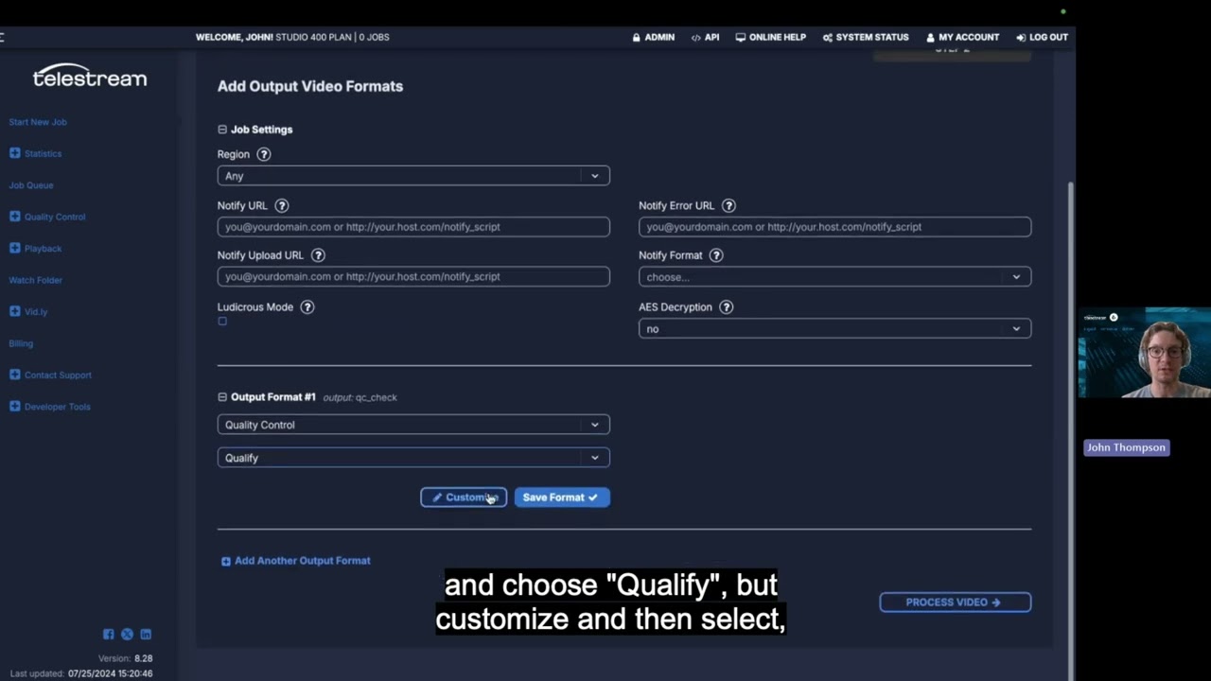Click plus icon next to Statistics
Screen dimensions: 1211x681
(x=15, y=153)
